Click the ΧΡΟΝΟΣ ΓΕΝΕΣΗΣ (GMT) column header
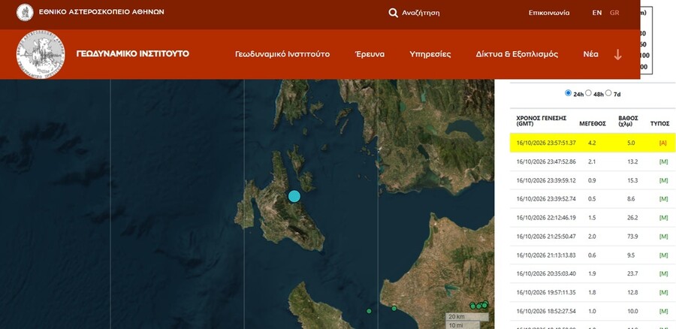Screen dimensions: 676x329 (542, 121)
